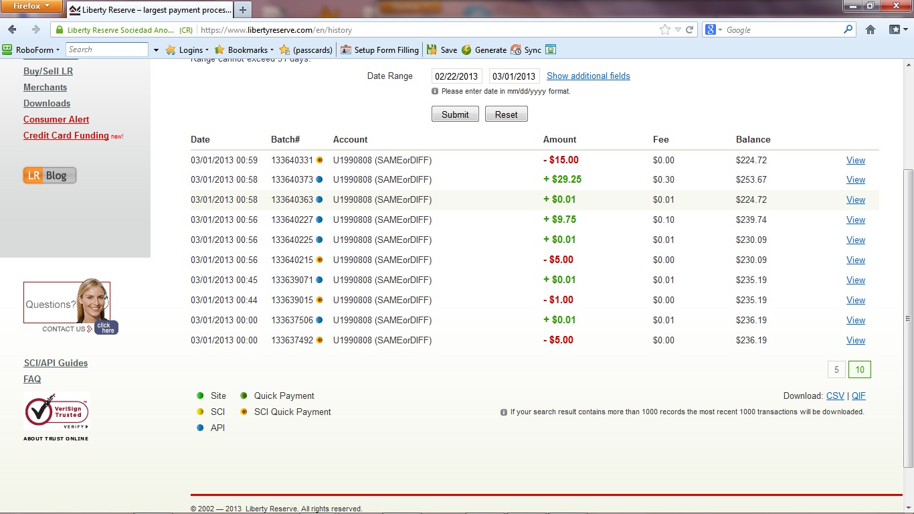Click the Firefox home icon
The height and width of the screenshot is (514, 914).
click(871, 29)
